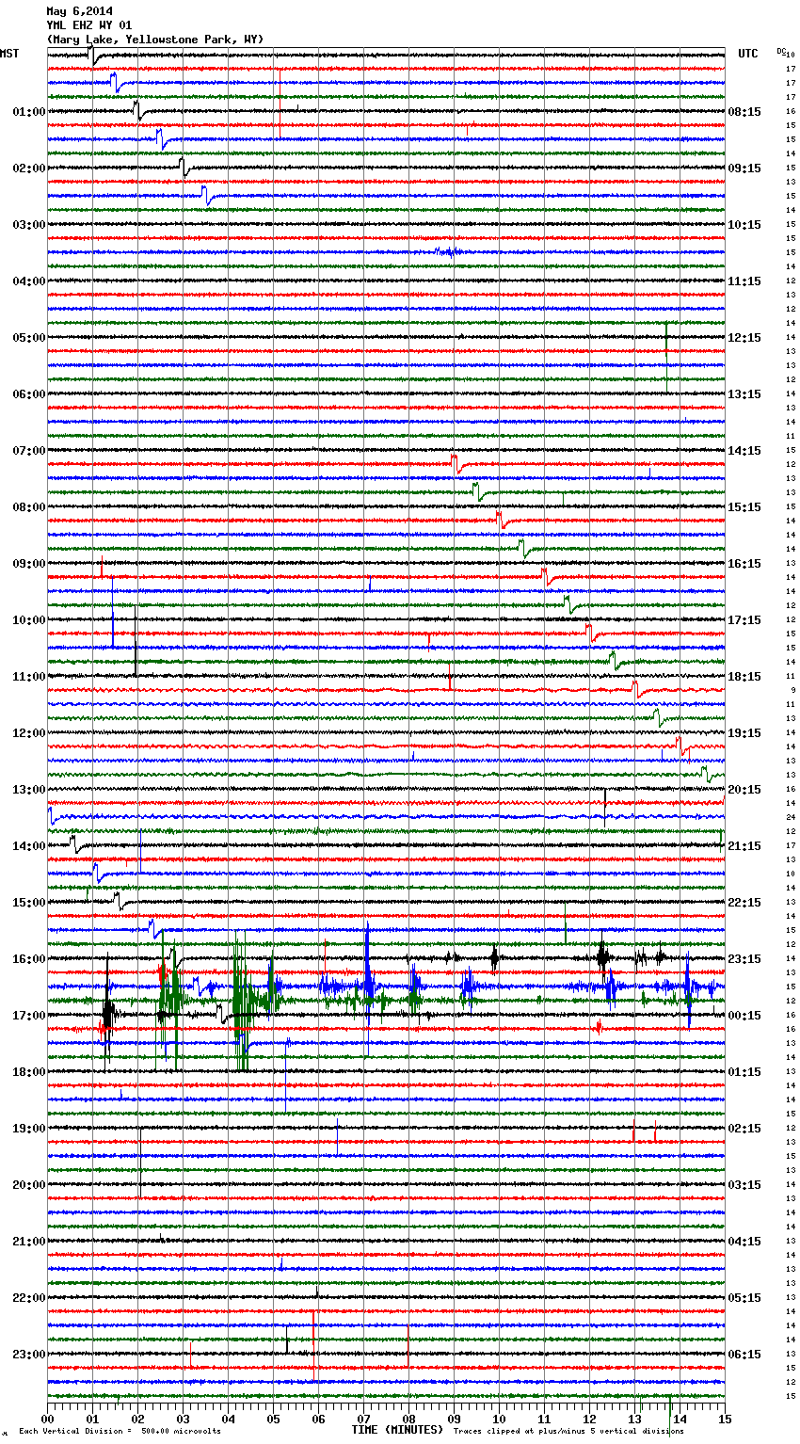
Task: Click the '18:15' UTC time label
Action: pos(744,677)
